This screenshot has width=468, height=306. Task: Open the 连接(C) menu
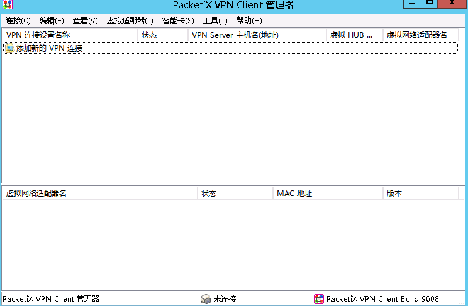click(x=18, y=21)
